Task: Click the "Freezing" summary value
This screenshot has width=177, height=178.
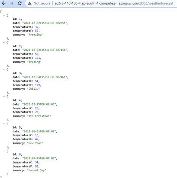Action: pyautogui.click(x=35, y=35)
